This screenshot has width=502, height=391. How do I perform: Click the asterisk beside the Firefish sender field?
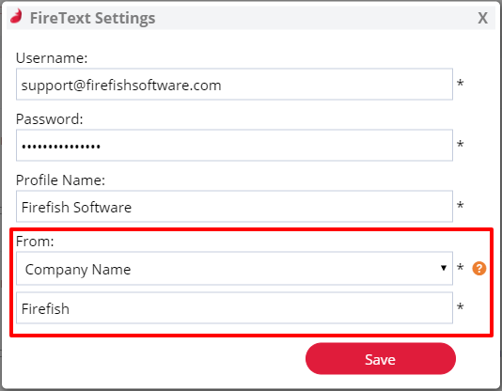click(461, 306)
